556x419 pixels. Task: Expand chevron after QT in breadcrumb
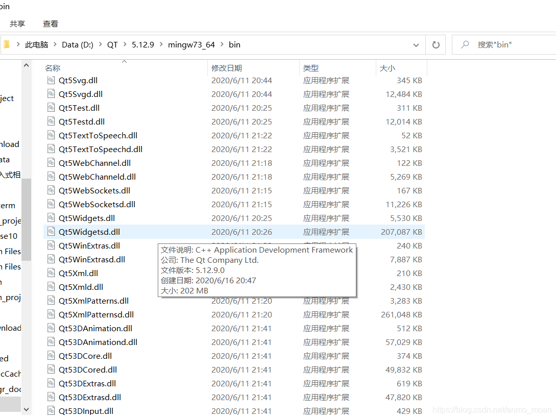pos(125,44)
